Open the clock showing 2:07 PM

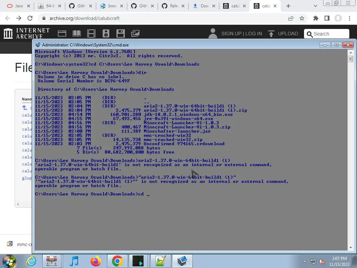339,261
